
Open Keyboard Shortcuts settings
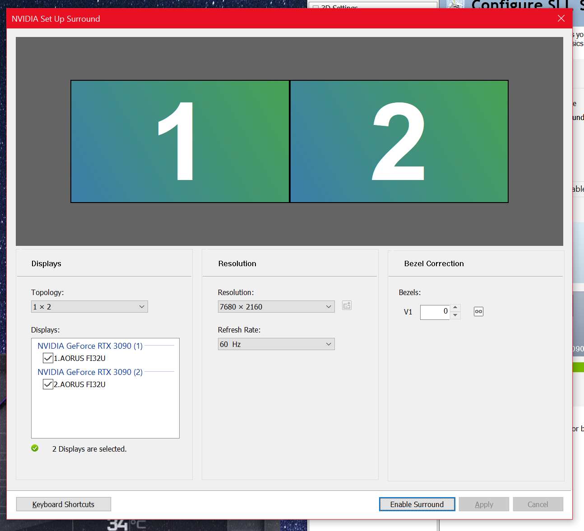(x=63, y=504)
